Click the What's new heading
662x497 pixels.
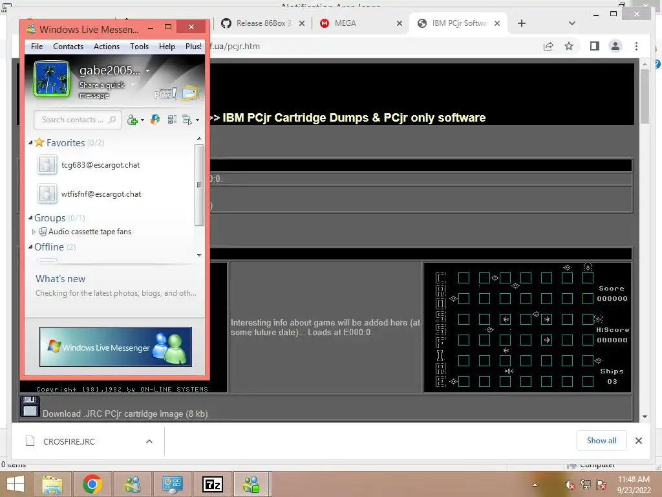coord(60,279)
